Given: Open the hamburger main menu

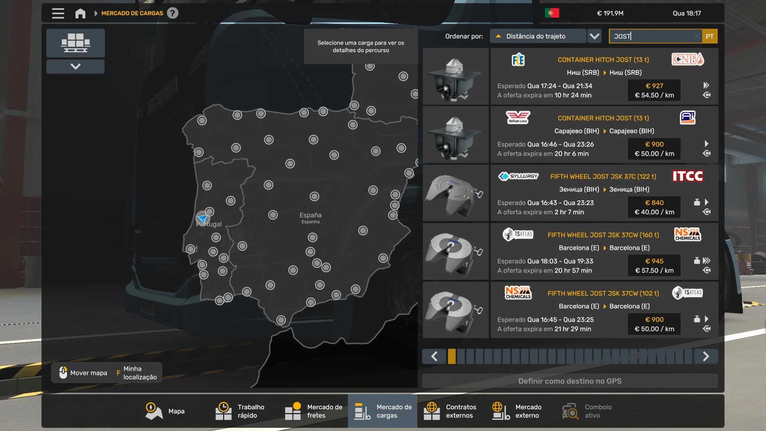Looking at the screenshot, I should coord(58,13).
